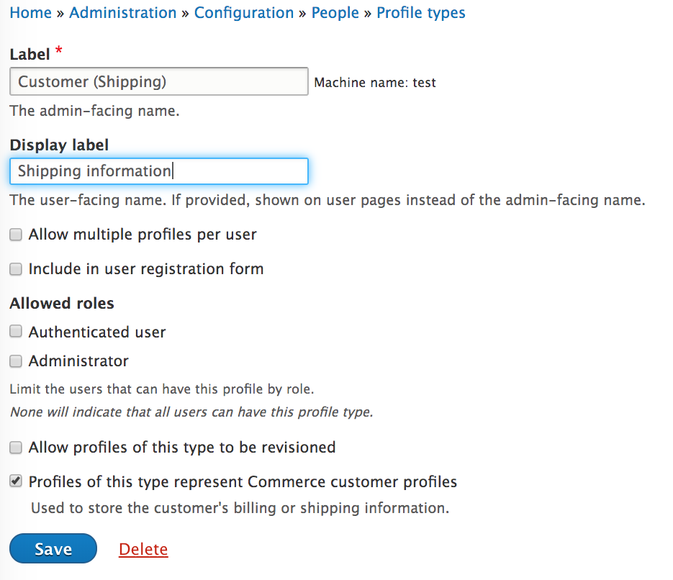Select the Administrator role checkbox
The height and width of the screenshot is (580, 673).
[x=16, y=361]
